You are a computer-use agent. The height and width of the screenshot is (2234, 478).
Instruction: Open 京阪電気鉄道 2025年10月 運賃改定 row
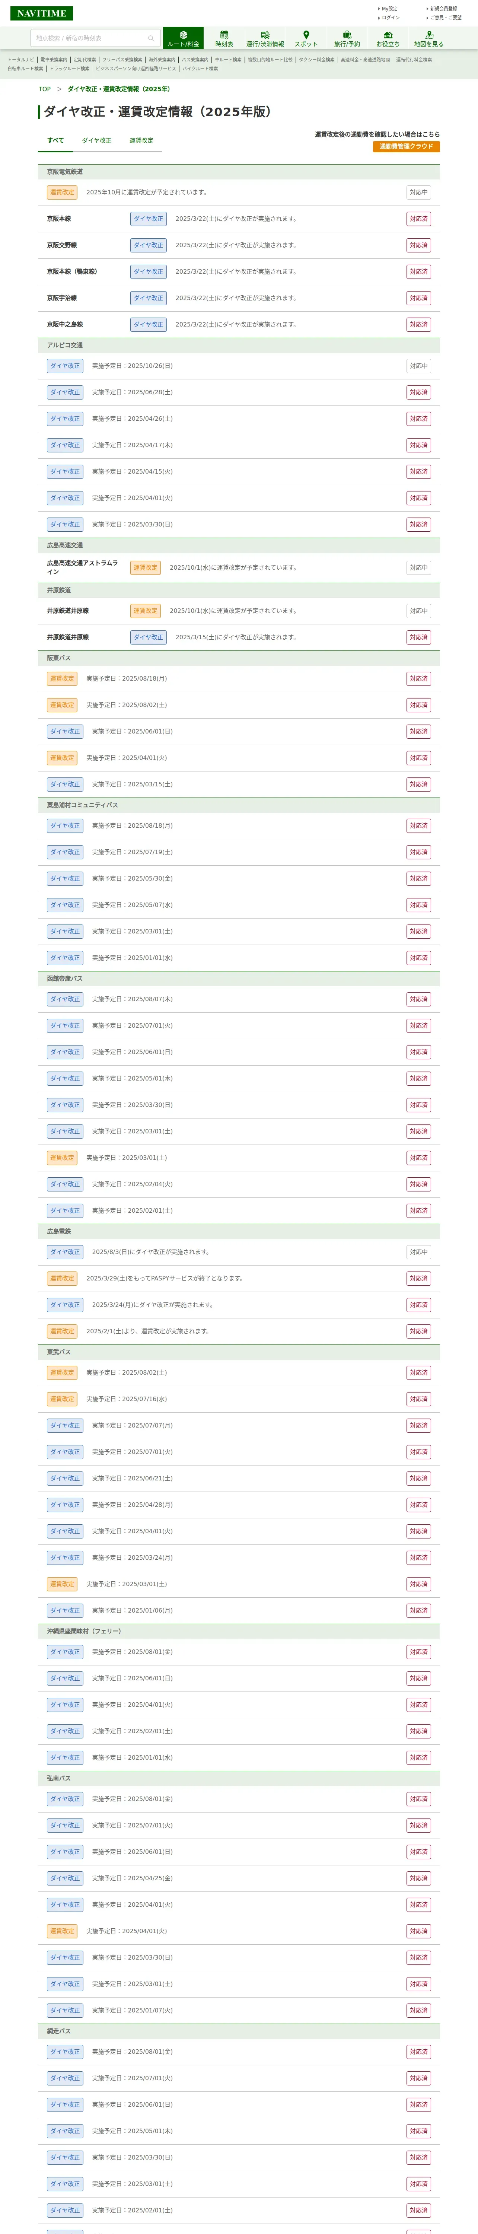(239, 192)
